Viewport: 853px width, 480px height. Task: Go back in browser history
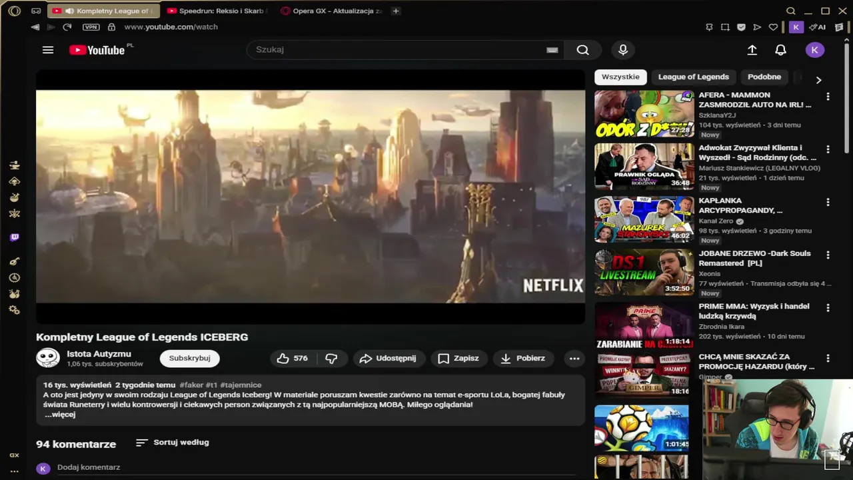coord(35,27)
